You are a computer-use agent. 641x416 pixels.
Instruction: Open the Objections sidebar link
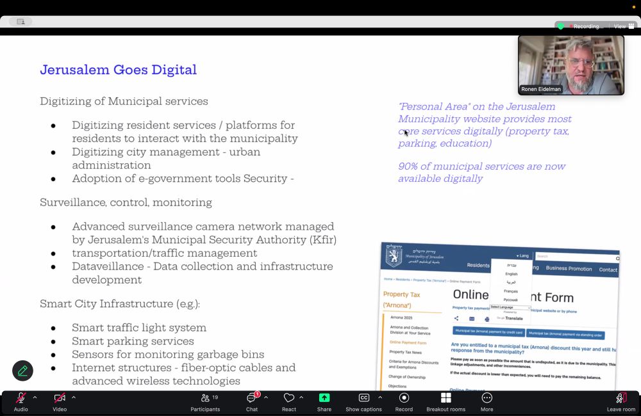(x=397, y=386)
